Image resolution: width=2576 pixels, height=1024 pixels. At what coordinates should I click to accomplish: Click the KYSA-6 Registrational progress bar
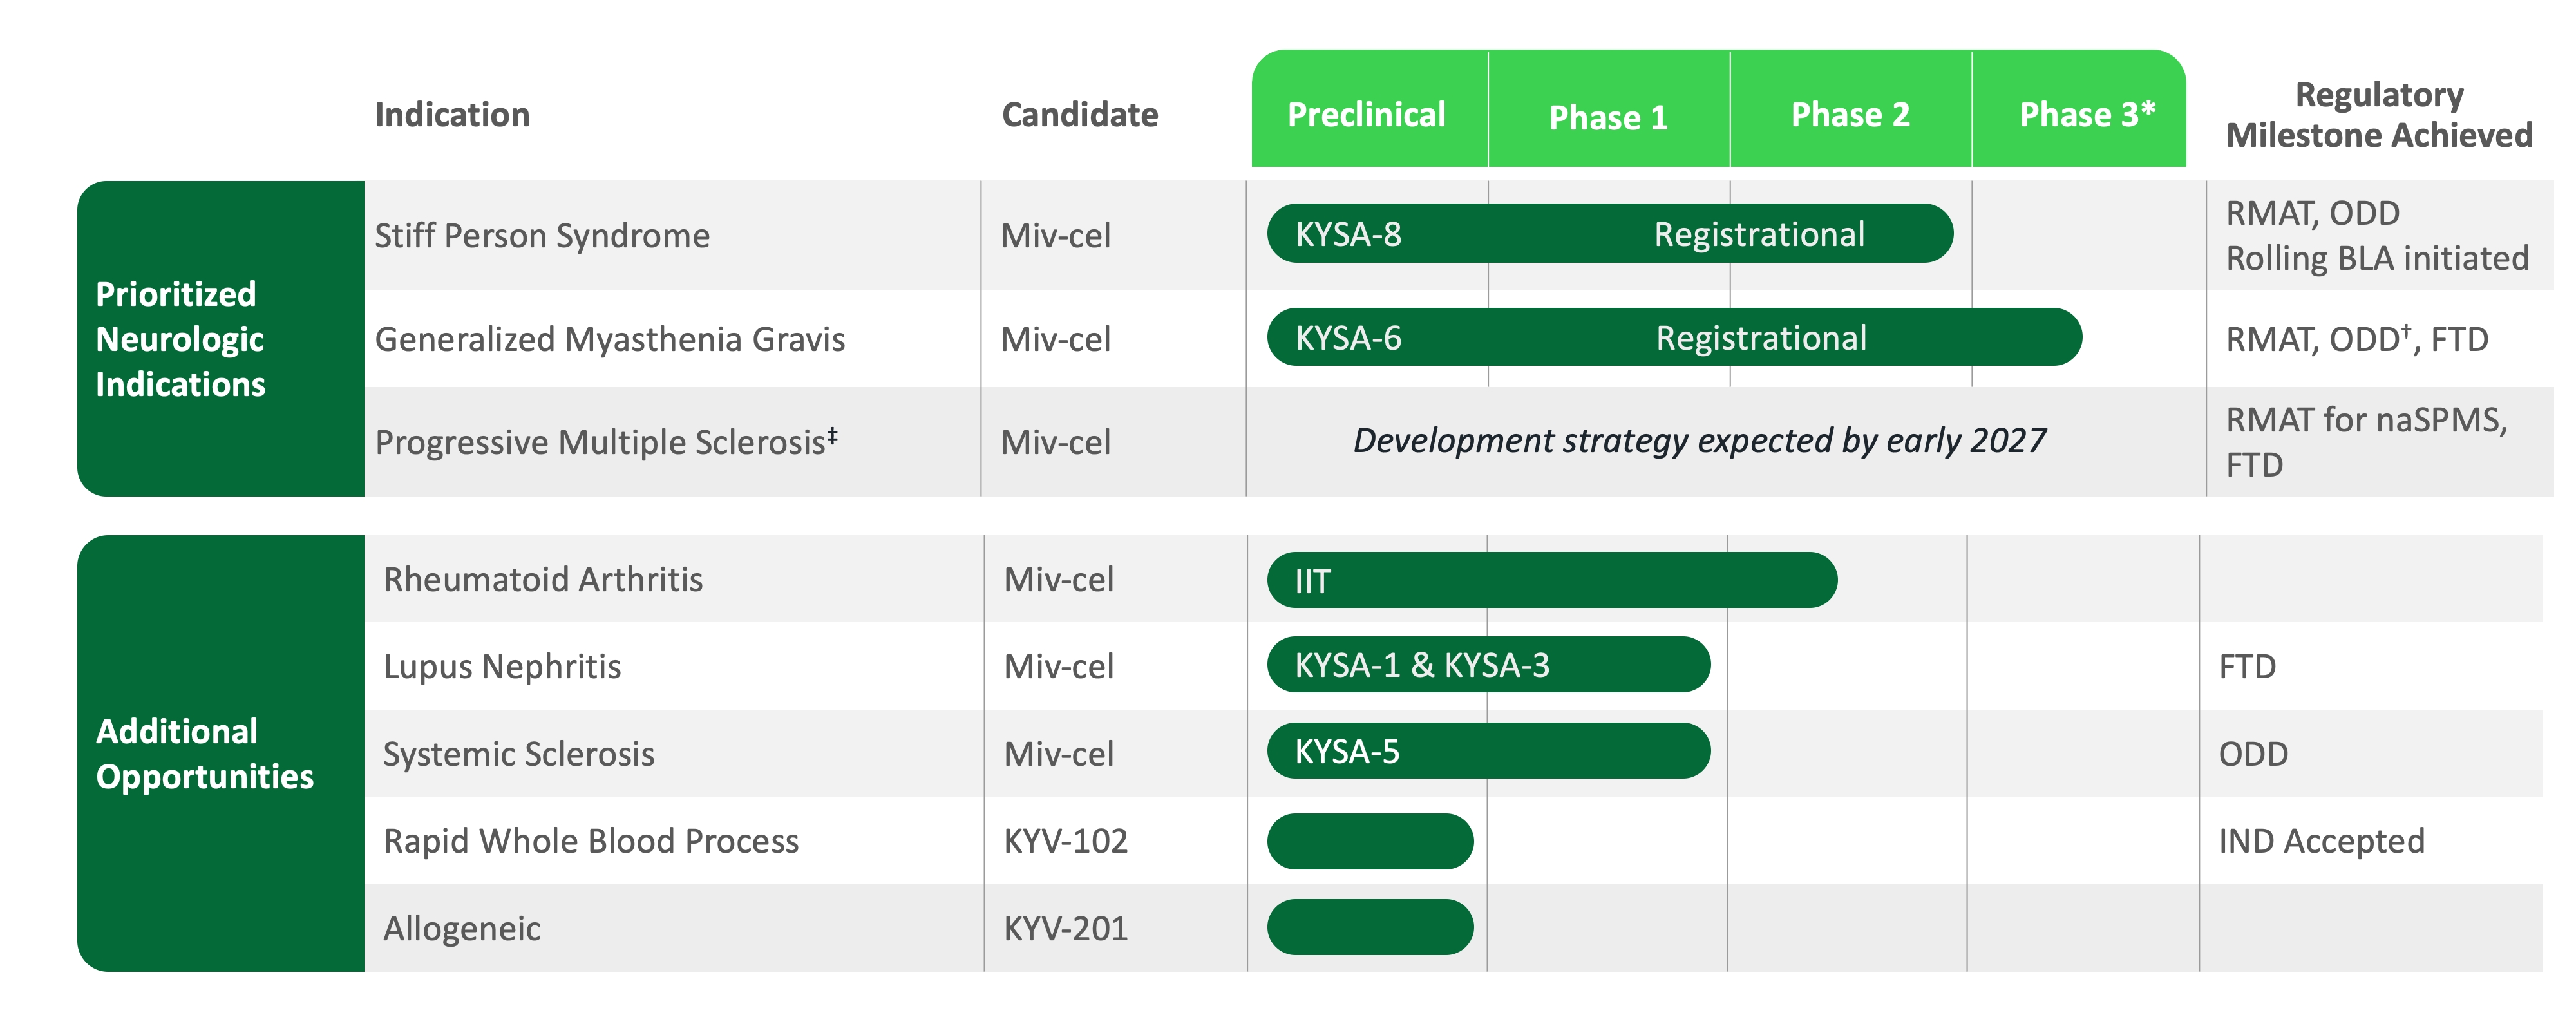click(x=1675, y=338)
